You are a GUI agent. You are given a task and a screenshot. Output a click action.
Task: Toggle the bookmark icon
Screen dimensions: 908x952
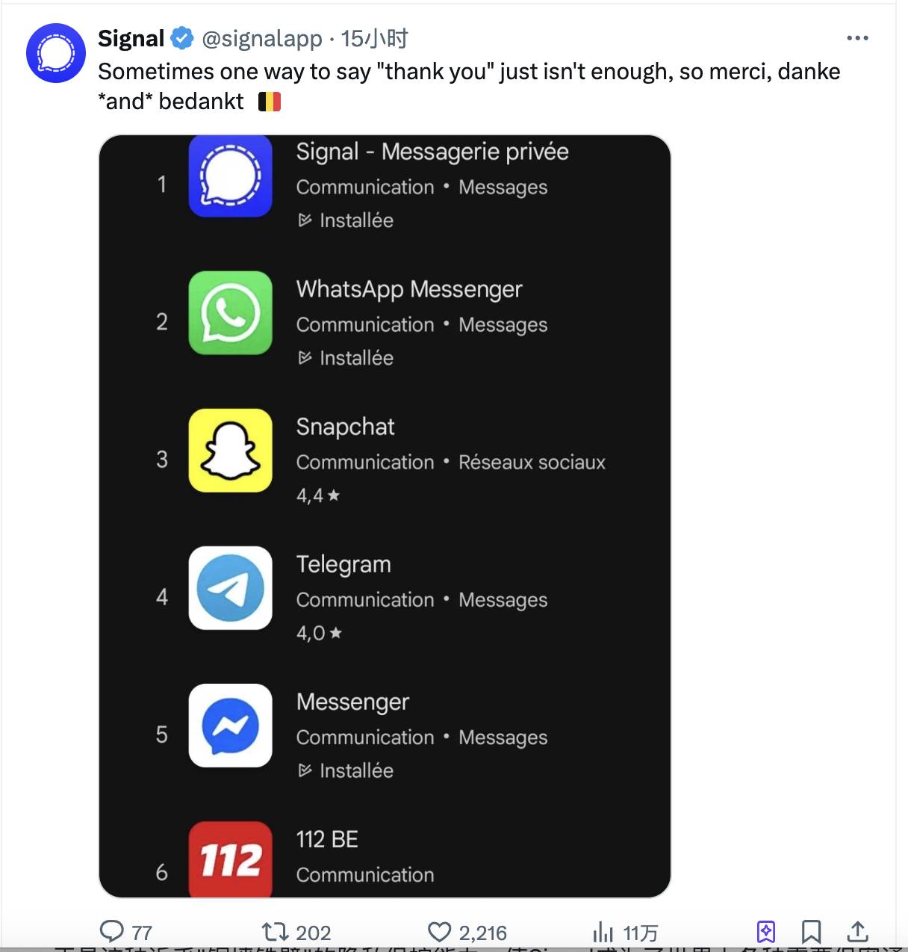click(811, 931)
